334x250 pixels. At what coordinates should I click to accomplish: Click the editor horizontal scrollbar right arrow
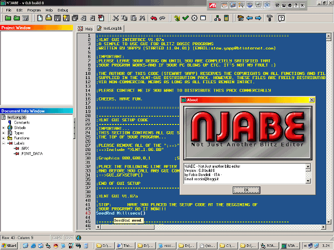click(324, 227)
